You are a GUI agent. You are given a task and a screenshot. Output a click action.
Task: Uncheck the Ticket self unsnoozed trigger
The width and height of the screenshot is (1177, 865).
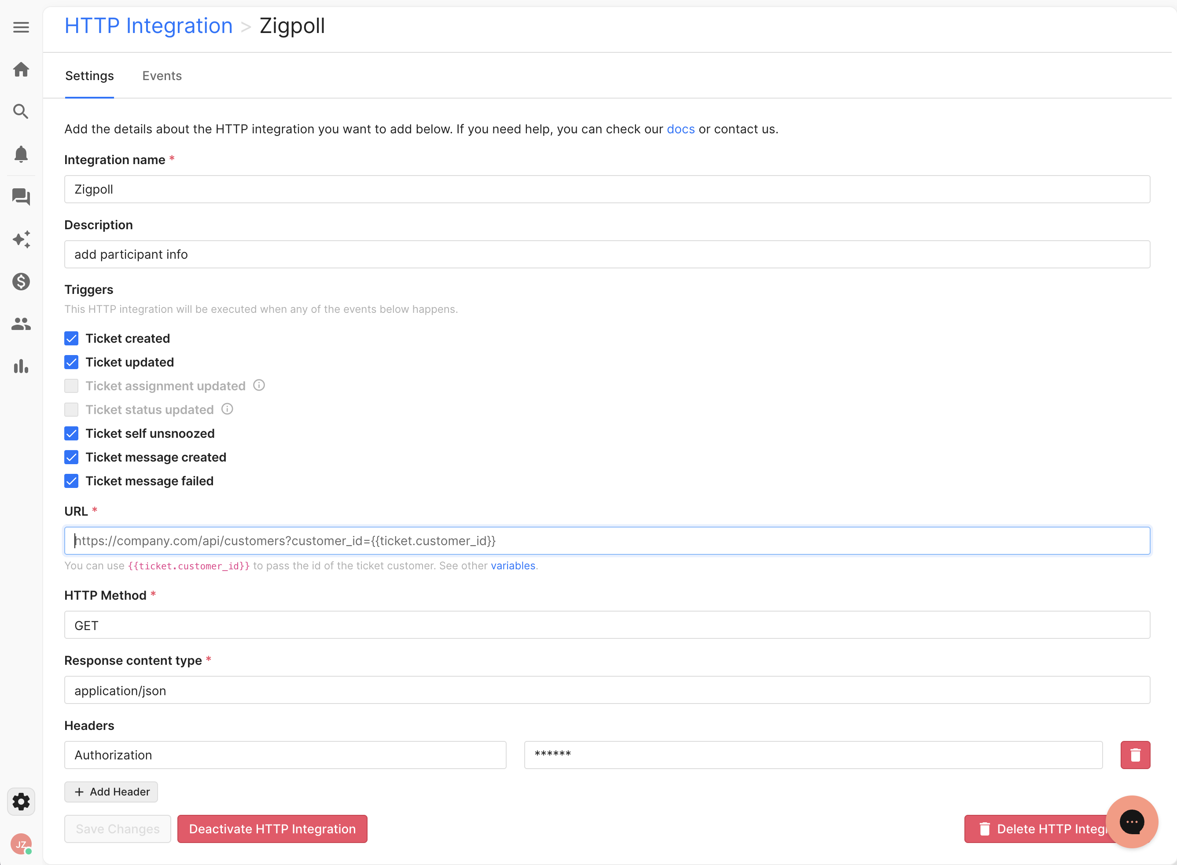[x=71, y=433]
